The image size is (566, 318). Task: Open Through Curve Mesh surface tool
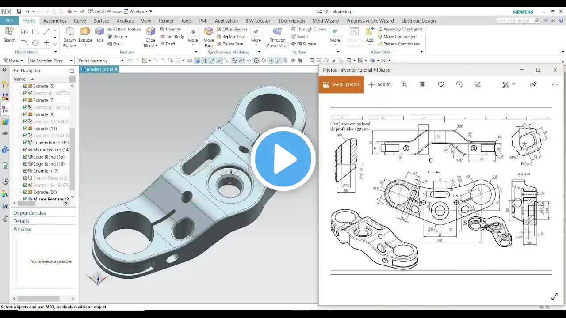[277, 37]
